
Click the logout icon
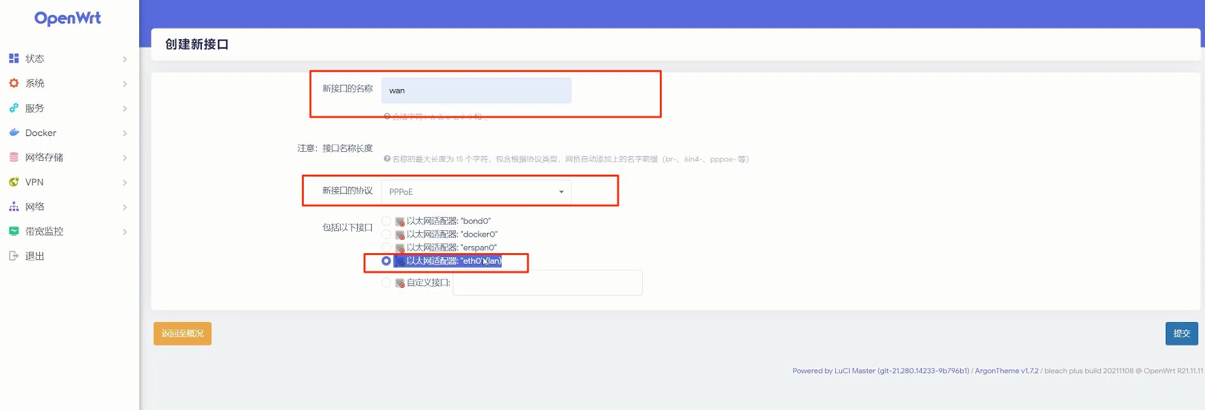coord(14,256)
